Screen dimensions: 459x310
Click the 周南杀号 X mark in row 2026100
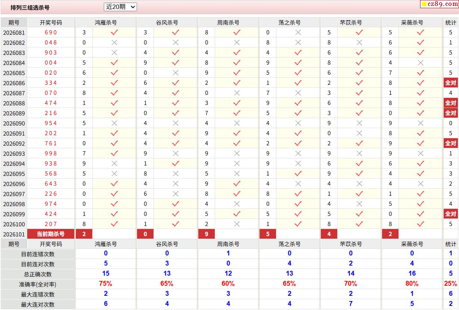click(237, 224)
